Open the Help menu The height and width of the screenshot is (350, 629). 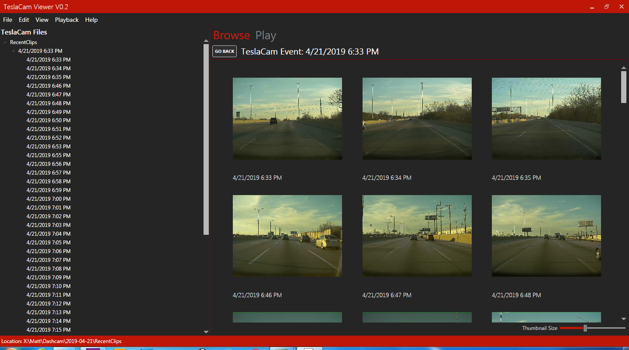click(91, 20)
